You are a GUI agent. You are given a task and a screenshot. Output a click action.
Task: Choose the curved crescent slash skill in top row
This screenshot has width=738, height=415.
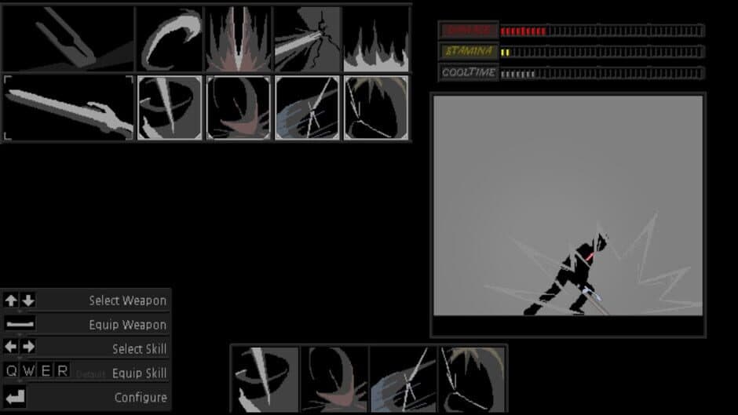[170, 38]
